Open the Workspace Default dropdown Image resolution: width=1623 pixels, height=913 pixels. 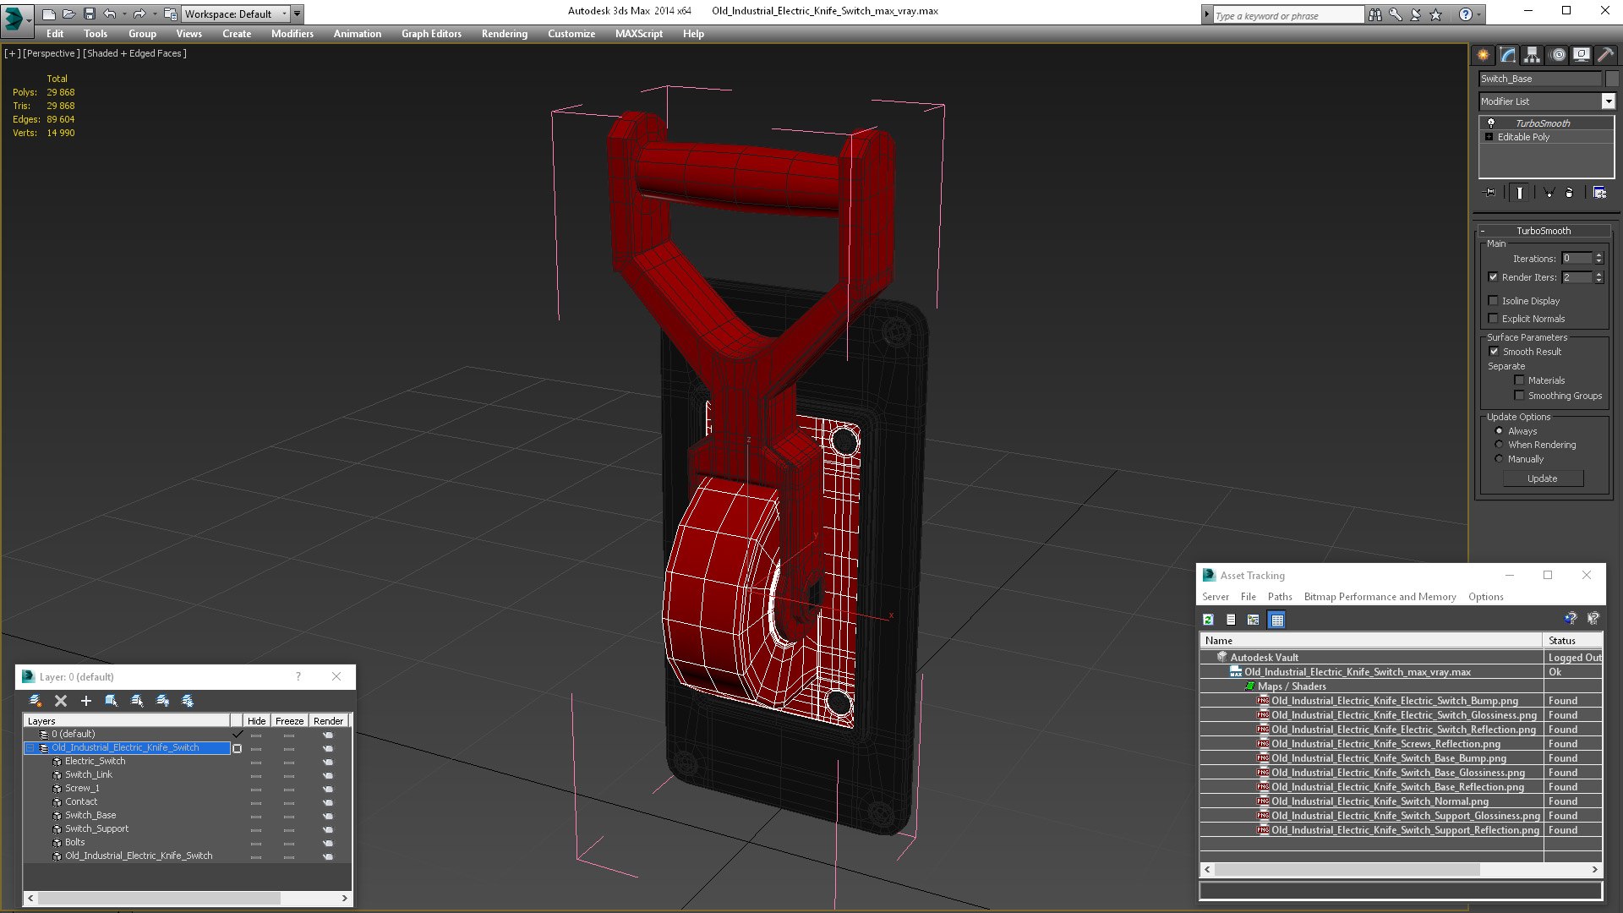[235, 14]
